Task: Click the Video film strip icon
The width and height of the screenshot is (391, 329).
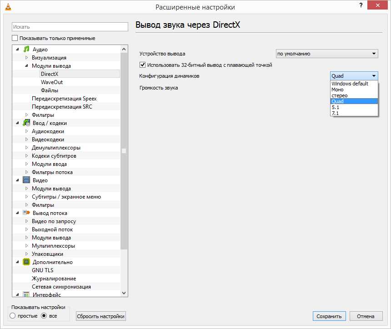Action: click(x=26, y=180)
